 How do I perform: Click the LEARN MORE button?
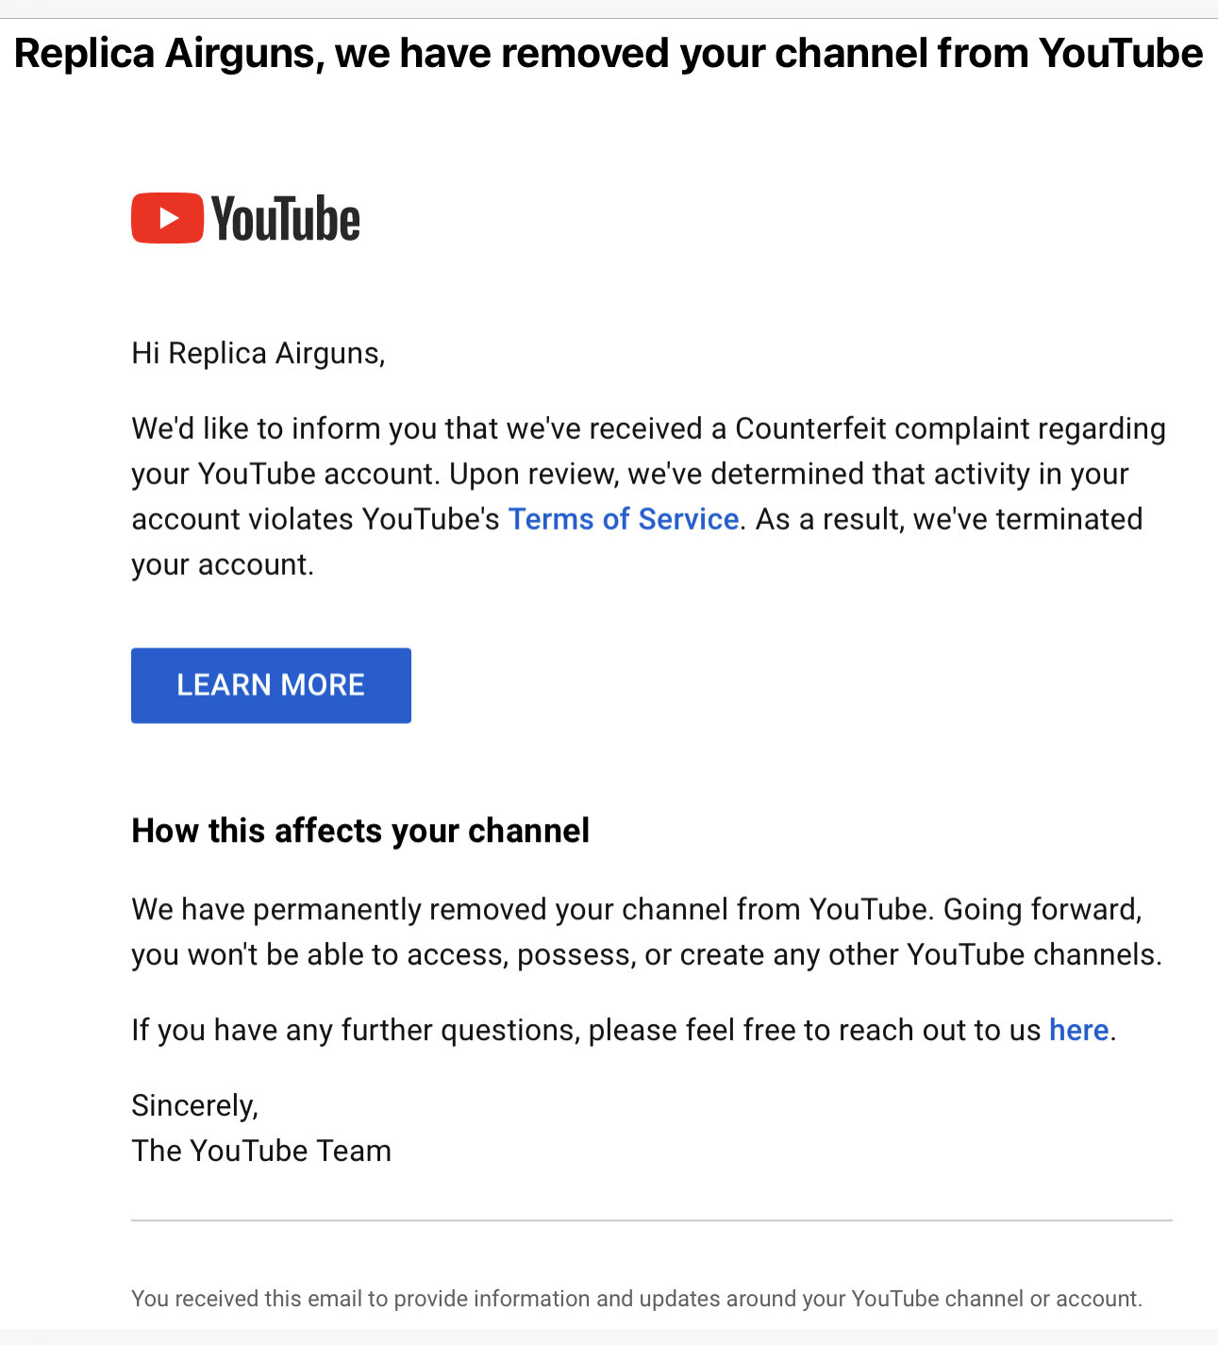(x=271, y=685)
